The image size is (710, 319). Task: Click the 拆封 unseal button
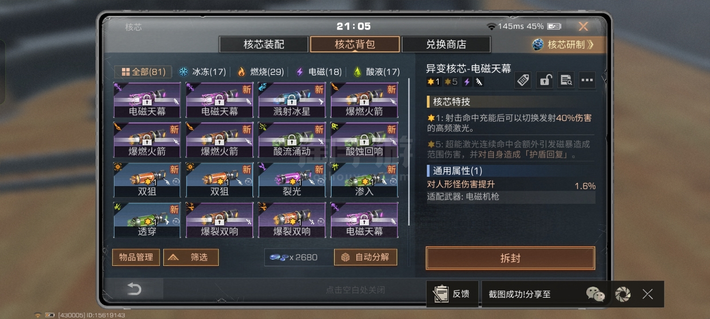tap(510, 258)
